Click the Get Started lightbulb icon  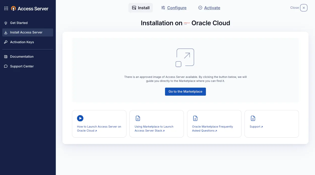click(x=6, y=23)
